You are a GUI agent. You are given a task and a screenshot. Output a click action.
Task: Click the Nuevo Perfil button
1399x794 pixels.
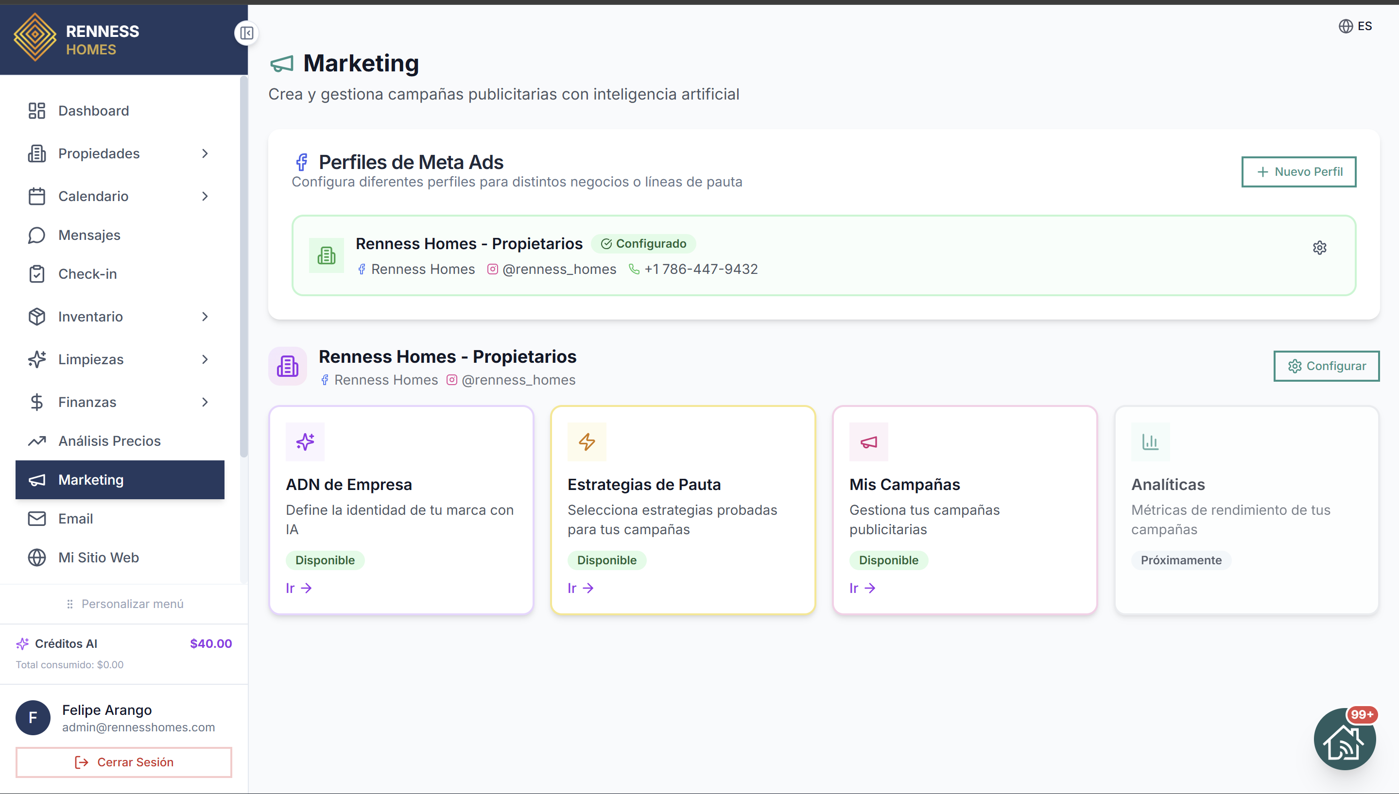point(1298,171)
